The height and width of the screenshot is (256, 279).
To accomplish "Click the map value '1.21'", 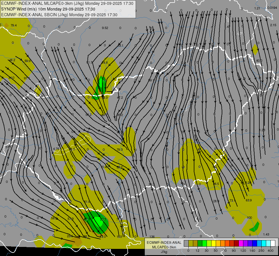I will click(x=257, y=8).
